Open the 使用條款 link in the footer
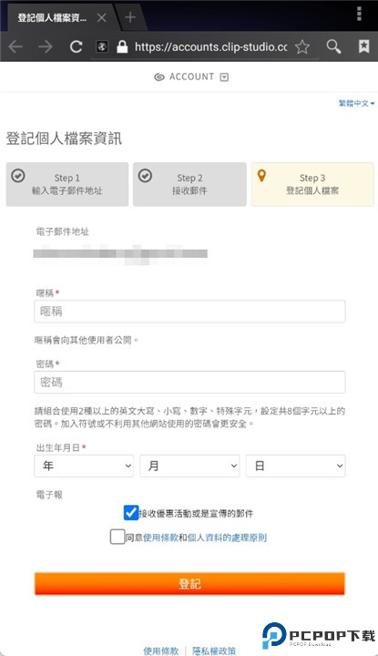 pos(161,651)
